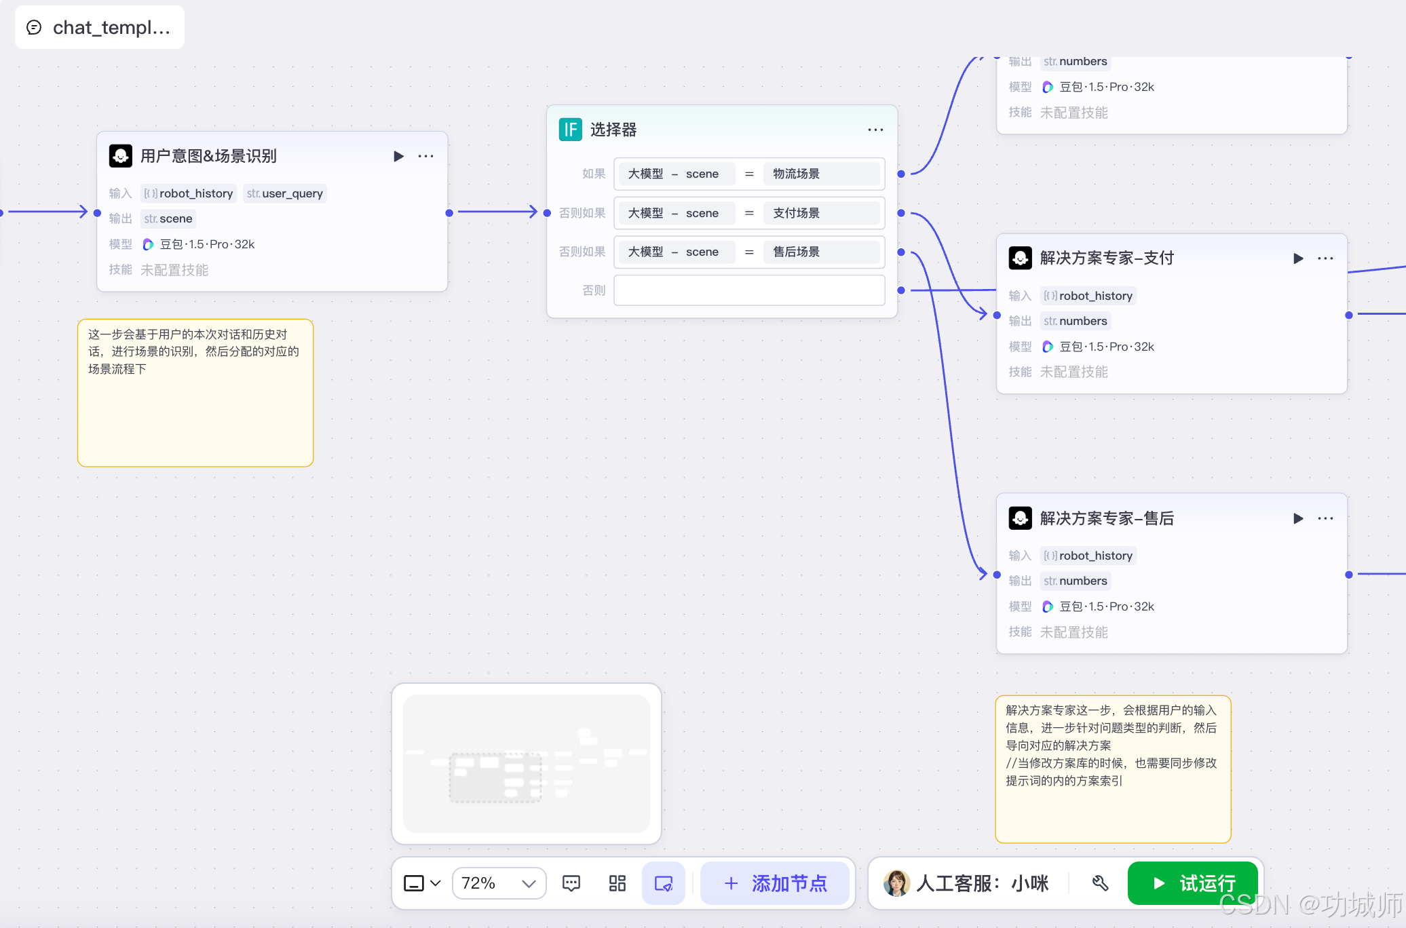
Task: Click the 人工客服:小咪 bot avatar
Action: (x=896, y=883)
